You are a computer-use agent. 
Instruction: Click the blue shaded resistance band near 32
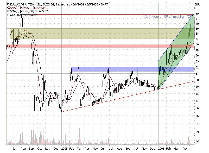[x=132, y=69]
